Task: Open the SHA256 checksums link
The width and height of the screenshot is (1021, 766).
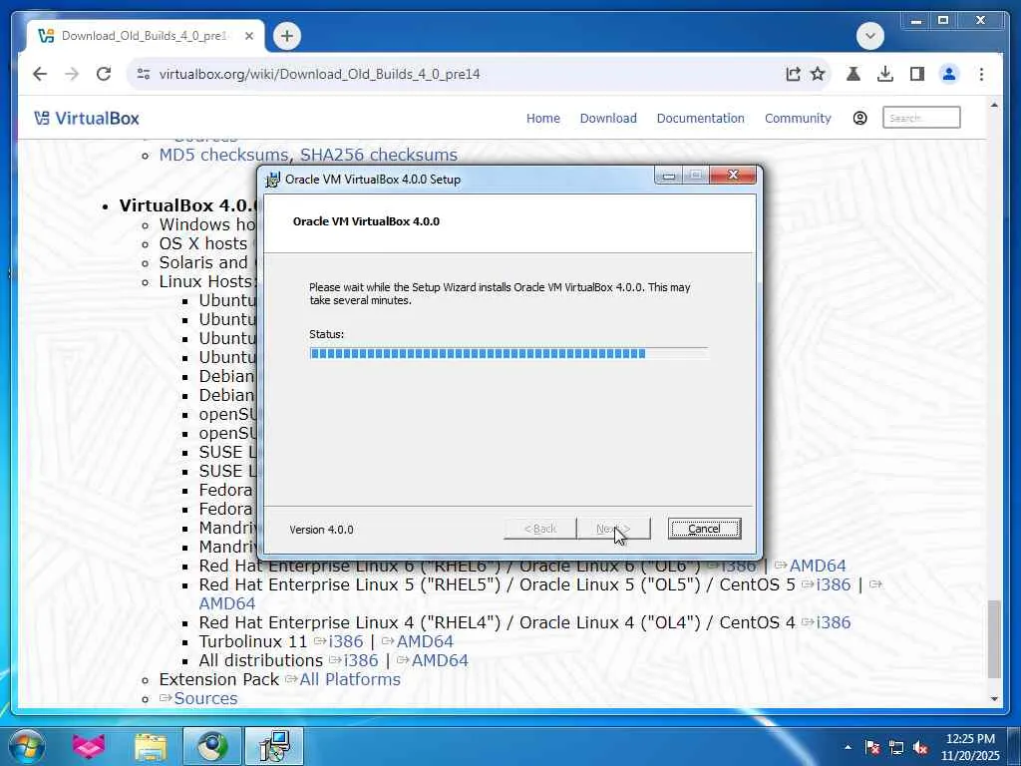Action: [378, 155]
